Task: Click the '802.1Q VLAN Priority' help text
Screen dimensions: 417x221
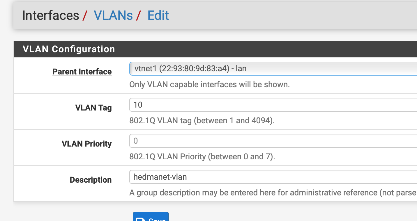Action: tap(202, 157)
